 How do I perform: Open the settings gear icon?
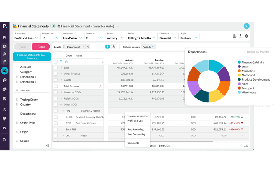coord(246,36)
